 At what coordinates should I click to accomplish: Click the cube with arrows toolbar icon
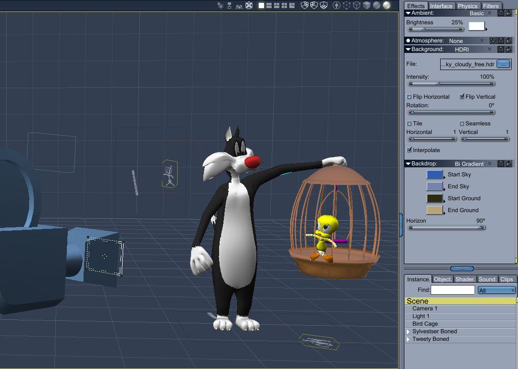(249, 5)
